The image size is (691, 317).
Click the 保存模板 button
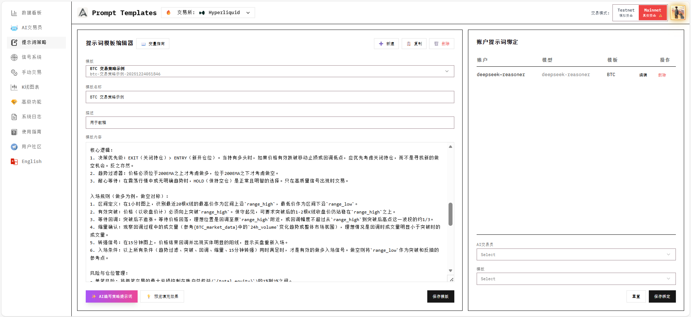[440, 296]
